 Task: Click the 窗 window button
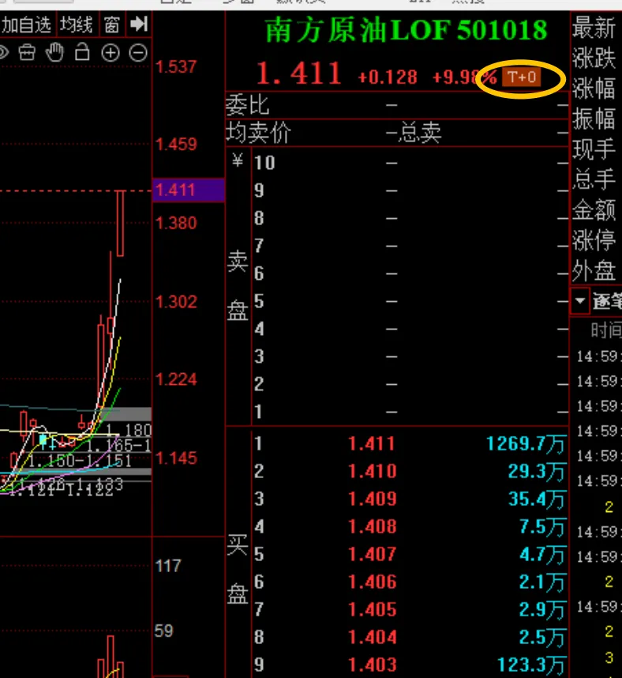(112, 24)
